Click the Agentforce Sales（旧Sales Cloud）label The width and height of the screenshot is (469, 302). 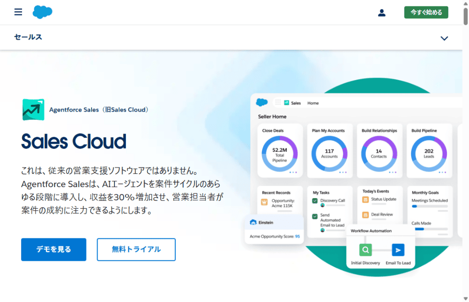tap(99, 110)
